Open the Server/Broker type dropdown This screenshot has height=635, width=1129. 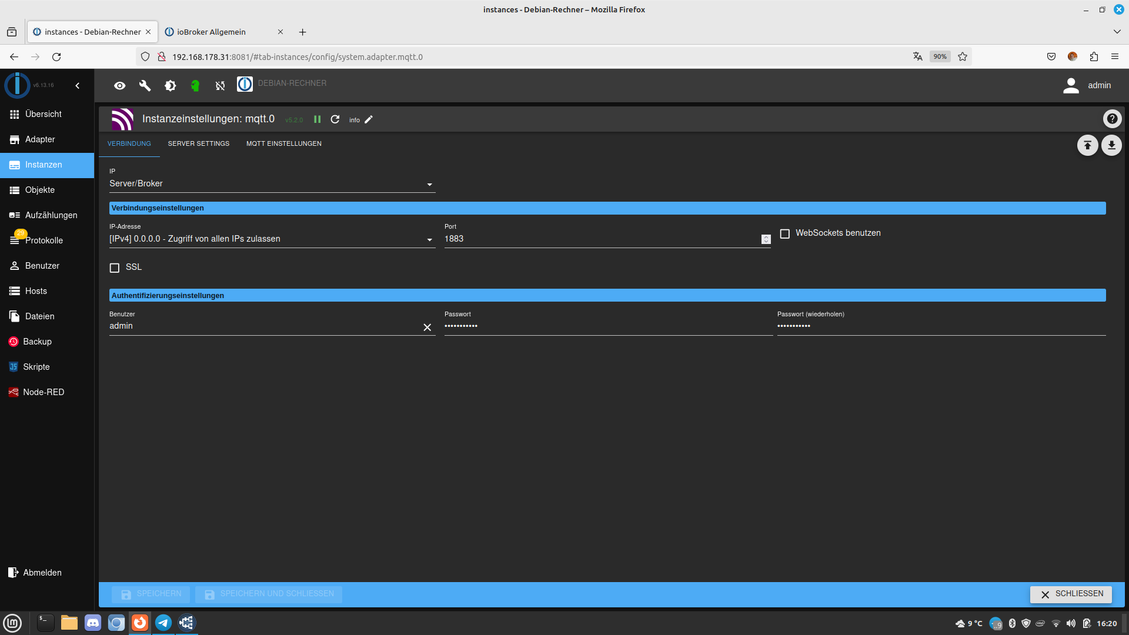(272, 184)
